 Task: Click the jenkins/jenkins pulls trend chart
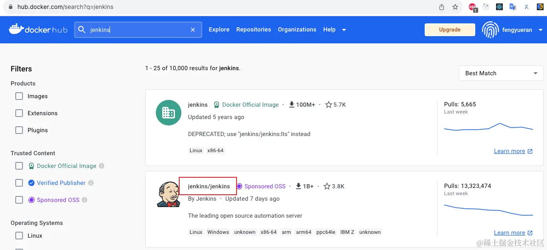pyautogui.click(x=488, y=210)
